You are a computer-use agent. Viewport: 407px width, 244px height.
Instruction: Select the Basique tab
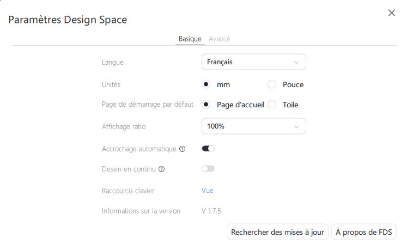(190, 39)
